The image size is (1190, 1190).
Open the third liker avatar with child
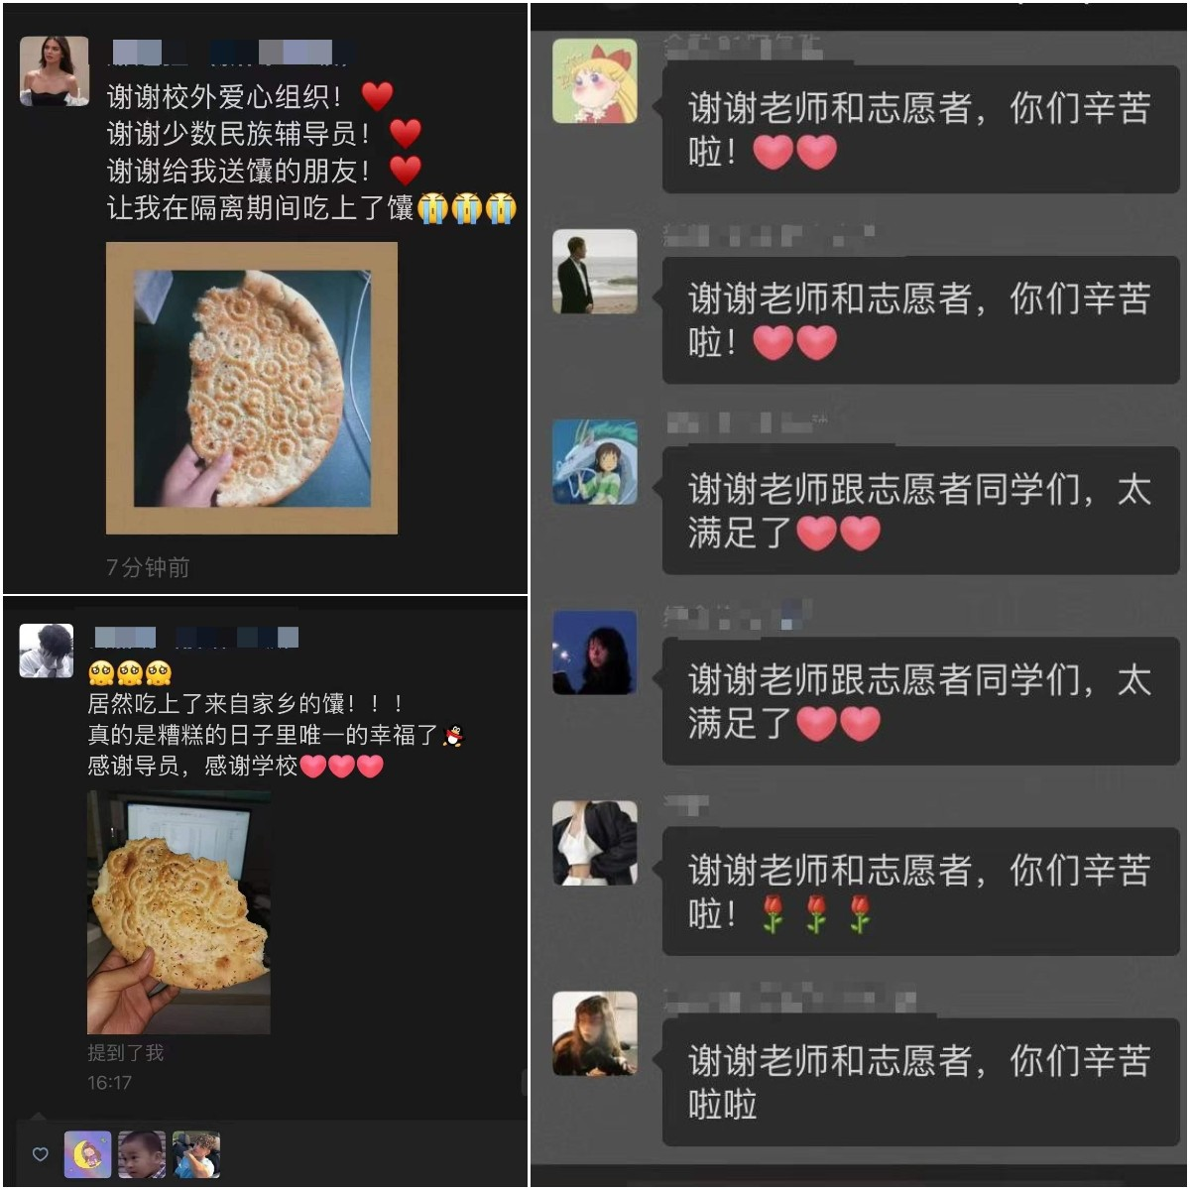195,1155
